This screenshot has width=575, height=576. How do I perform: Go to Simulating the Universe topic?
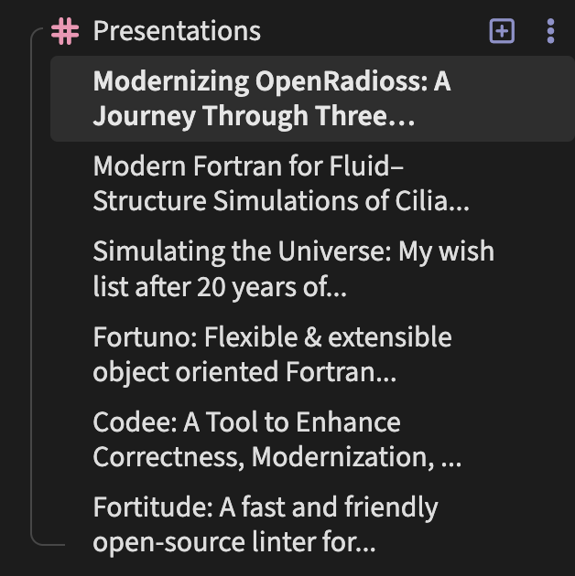293,269
